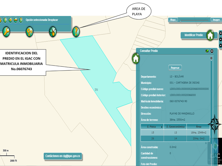Viewport: 222px width, 166px height.
Task: Click Matrícula Inmobiliaria value '060-0076743-90'
Action: [x=178, y=101]
